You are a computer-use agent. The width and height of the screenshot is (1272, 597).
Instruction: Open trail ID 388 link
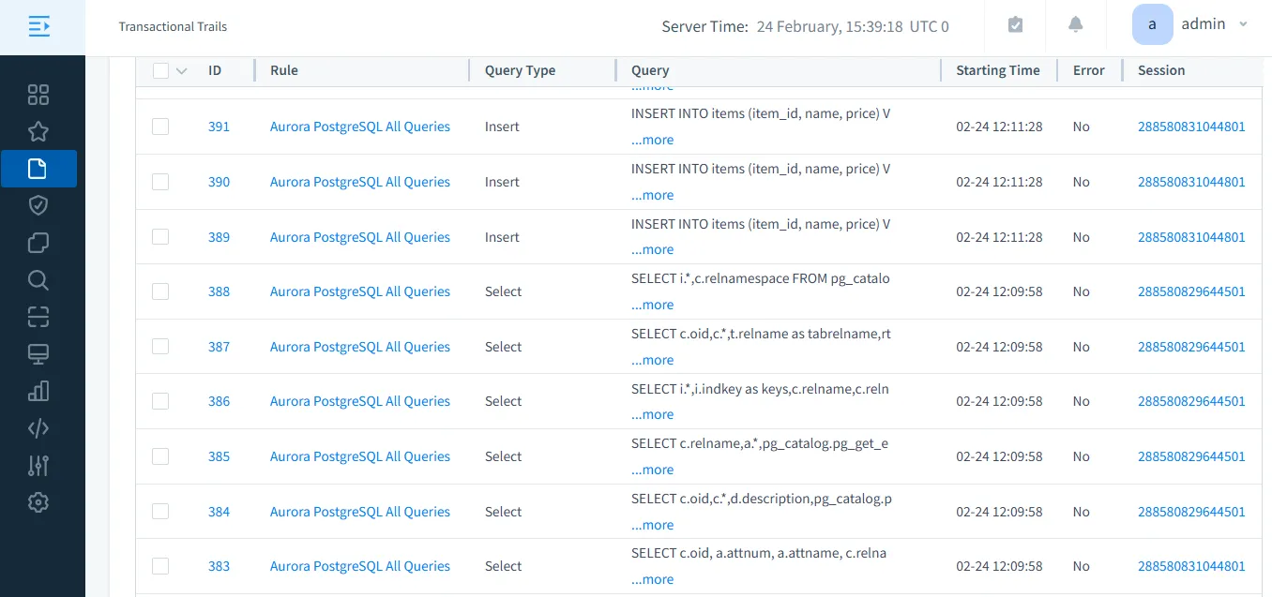tap(219, 291)
